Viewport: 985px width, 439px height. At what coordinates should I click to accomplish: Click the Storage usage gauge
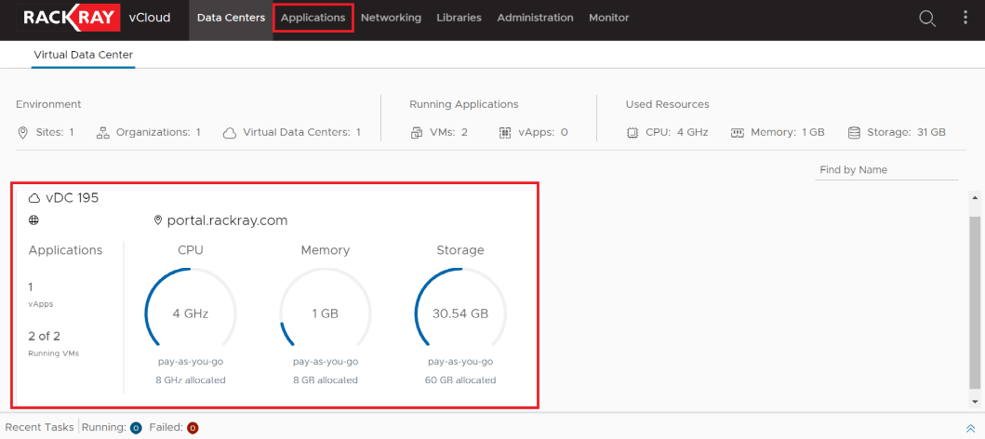click(460, 313)
